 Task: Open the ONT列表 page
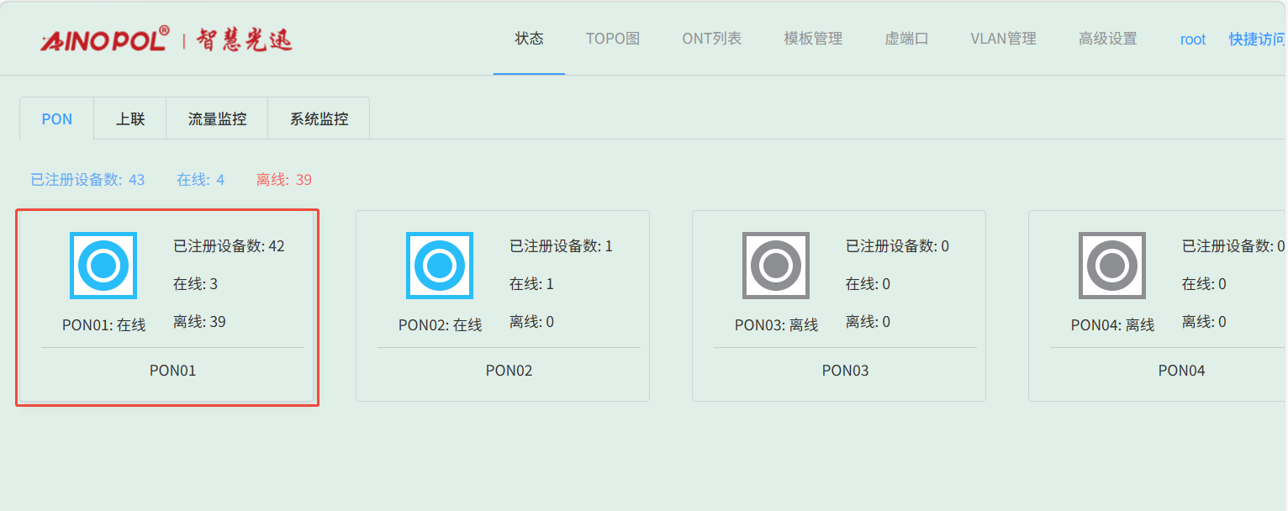(711, 39)
